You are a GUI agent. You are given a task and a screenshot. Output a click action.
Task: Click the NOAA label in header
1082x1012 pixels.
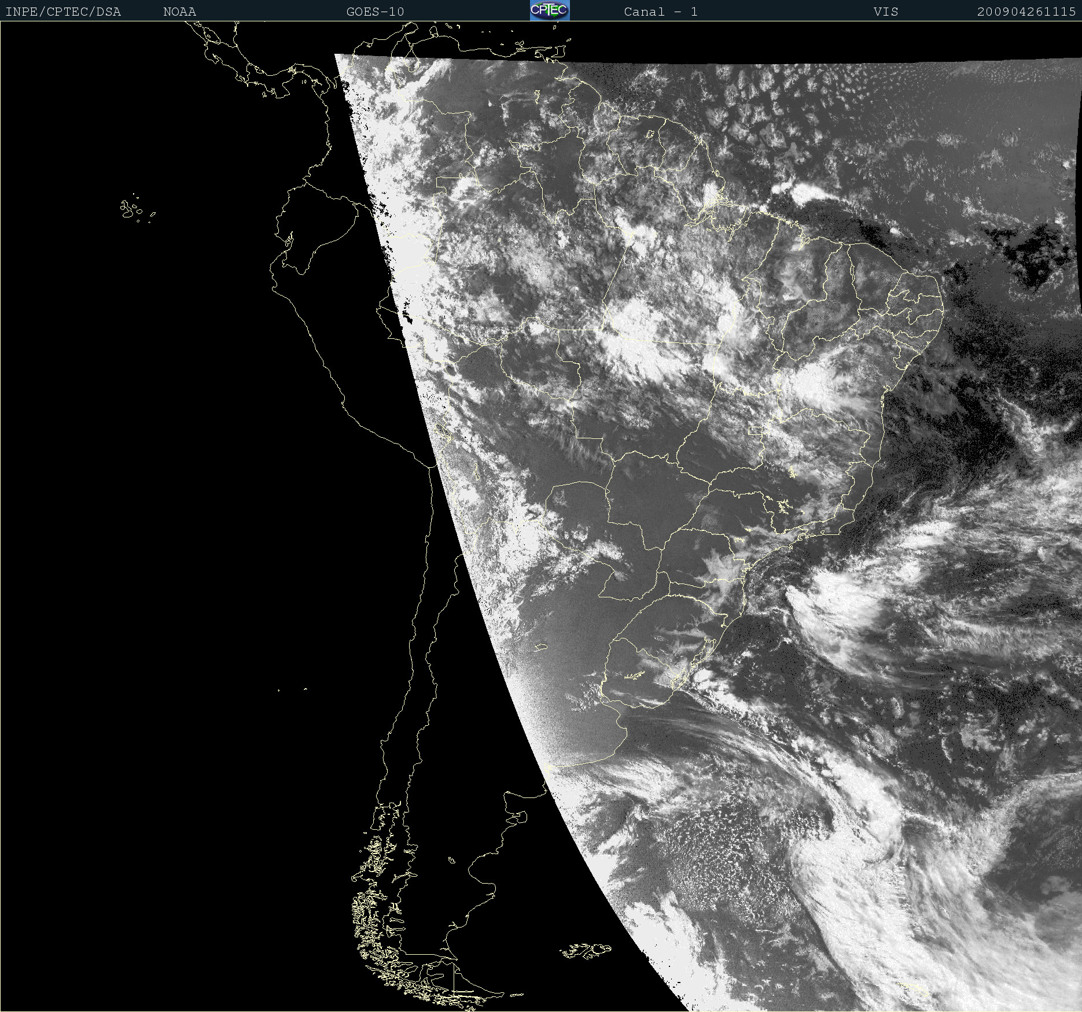(179, 12)
